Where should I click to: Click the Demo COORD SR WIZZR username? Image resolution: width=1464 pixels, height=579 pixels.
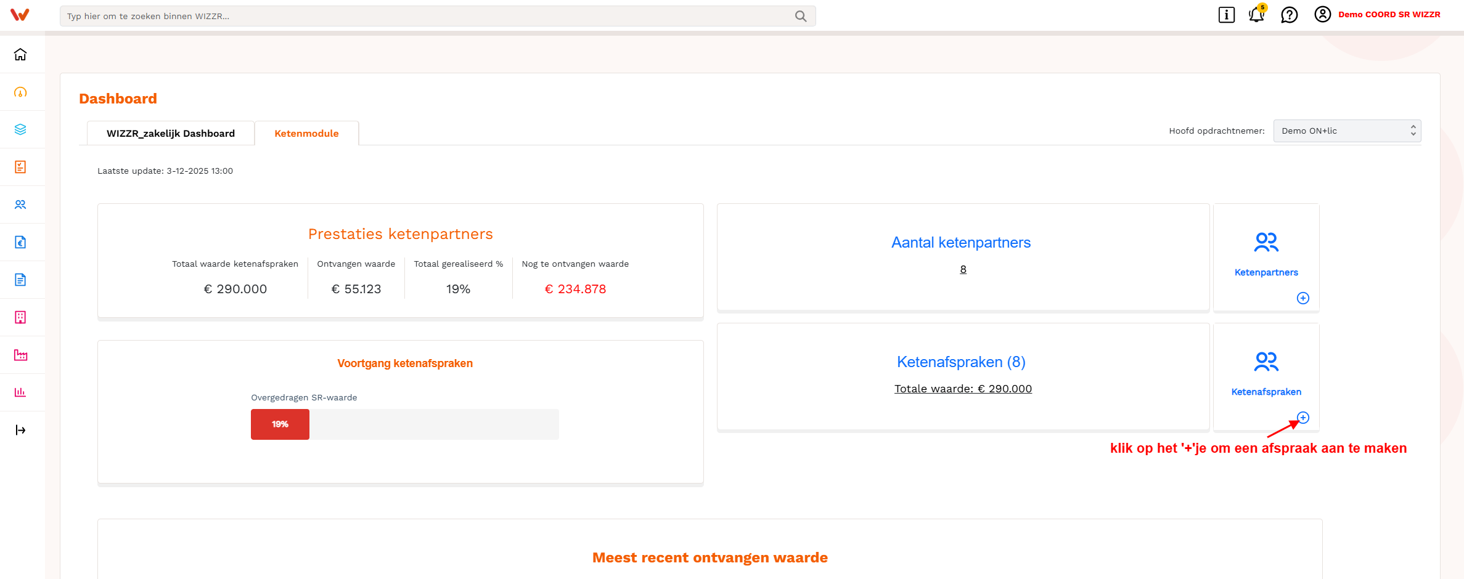point(1389,14)
